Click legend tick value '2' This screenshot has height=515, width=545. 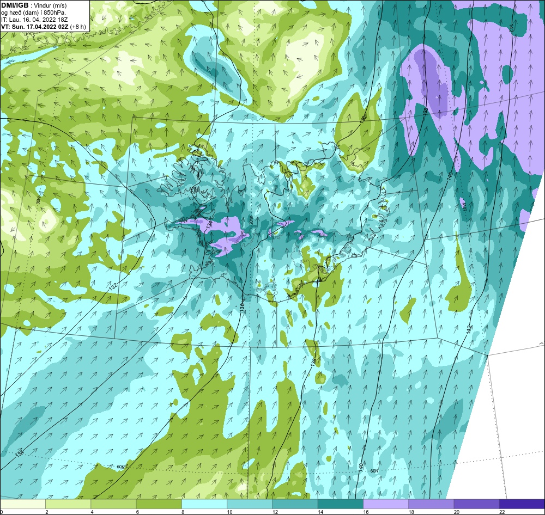pyautogui.click(x=46, y=512)
